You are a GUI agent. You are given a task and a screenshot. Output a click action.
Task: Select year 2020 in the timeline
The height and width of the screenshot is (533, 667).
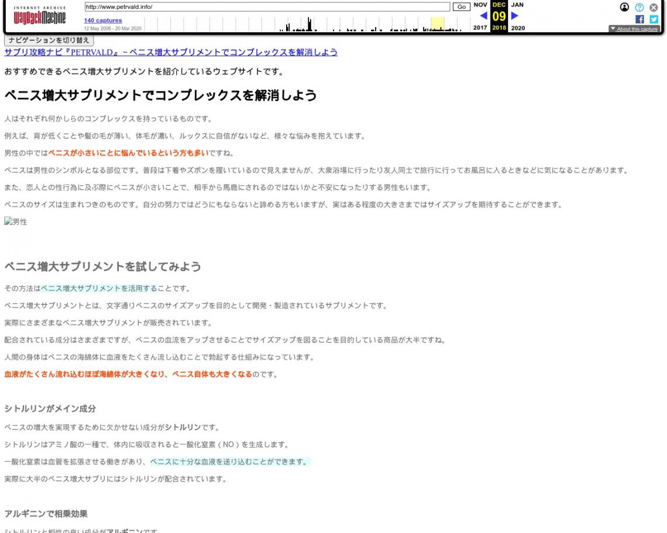518,28
